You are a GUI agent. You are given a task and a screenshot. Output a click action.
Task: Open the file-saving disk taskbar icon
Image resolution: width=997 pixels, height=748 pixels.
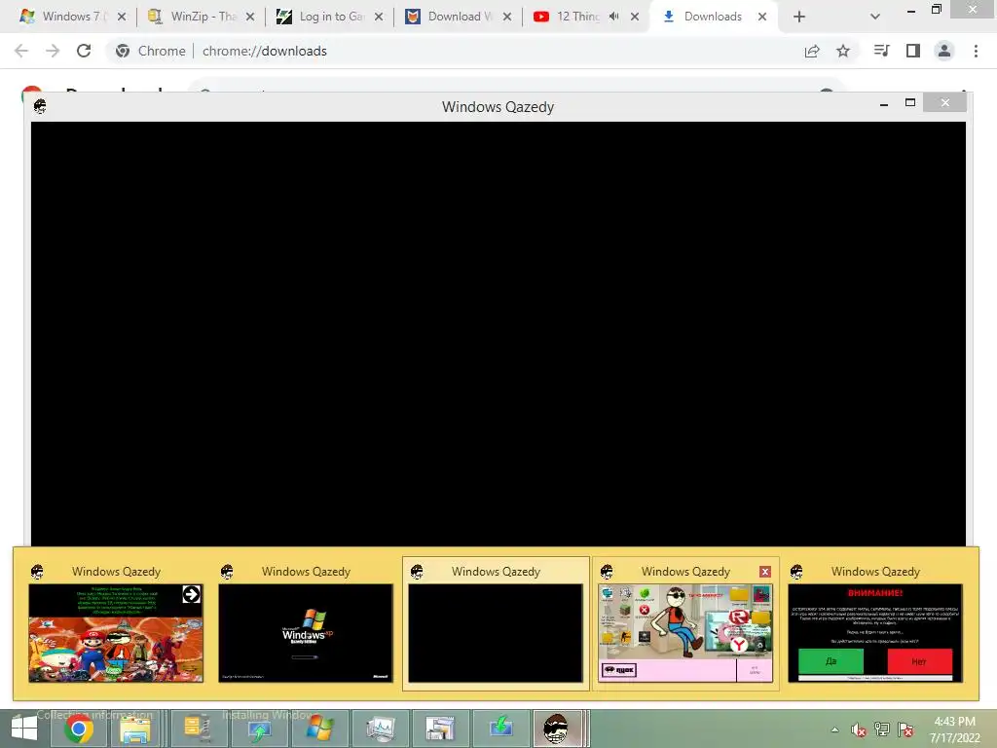pyautogui.click(x=440, y=729)
